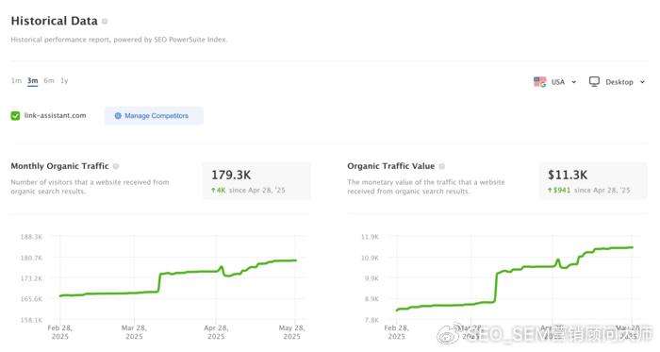The height and width of the screenshot is (352, 660).
Task: Click the desktop monitor icon
Action: pyautogui.click(x=594, y=82)
